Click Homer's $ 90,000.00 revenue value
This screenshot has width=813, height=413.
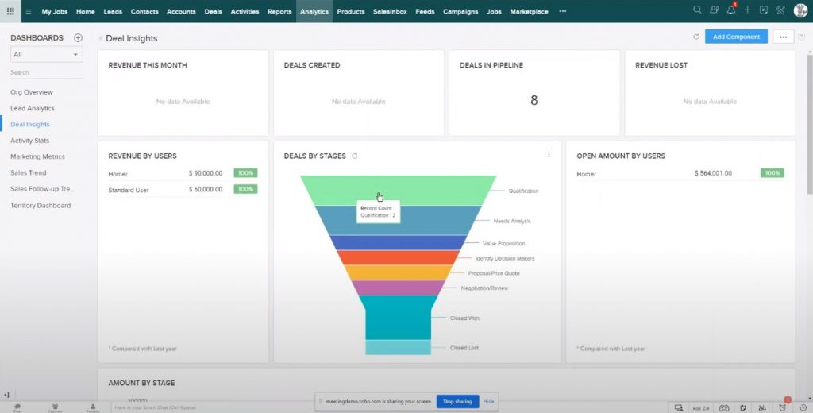click(206, 173)
